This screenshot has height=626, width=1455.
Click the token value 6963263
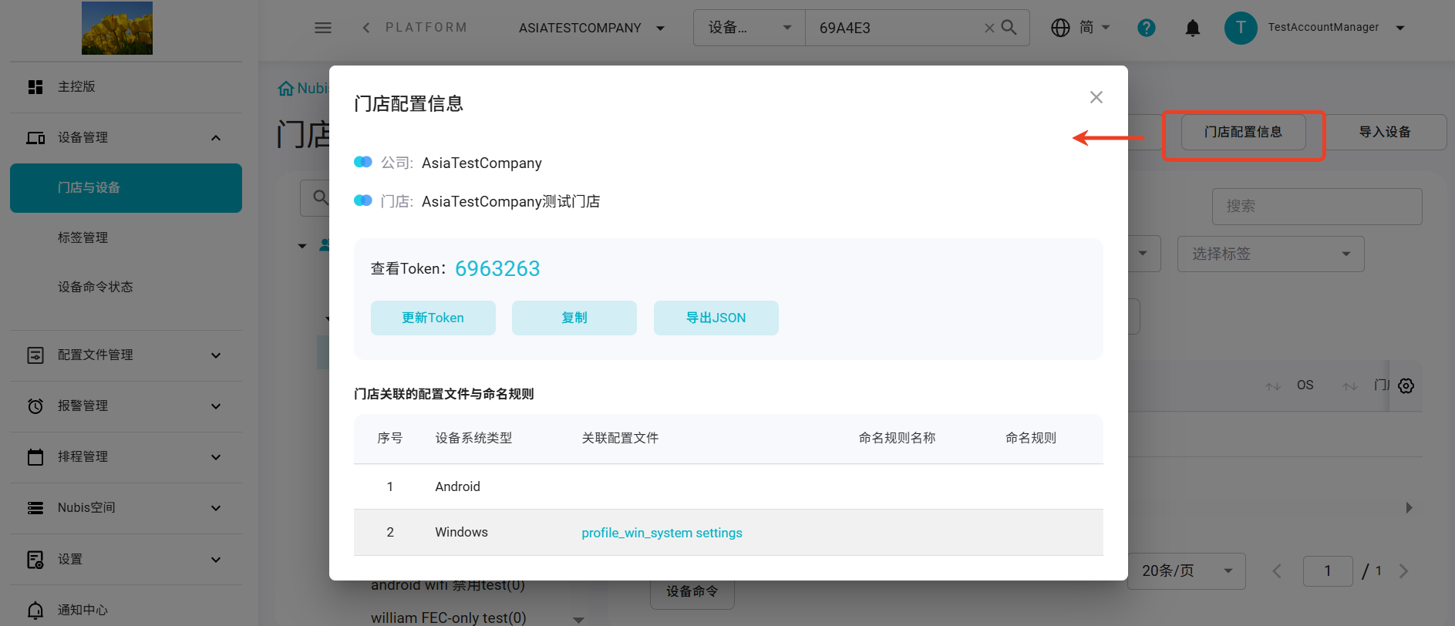(497, 268)
